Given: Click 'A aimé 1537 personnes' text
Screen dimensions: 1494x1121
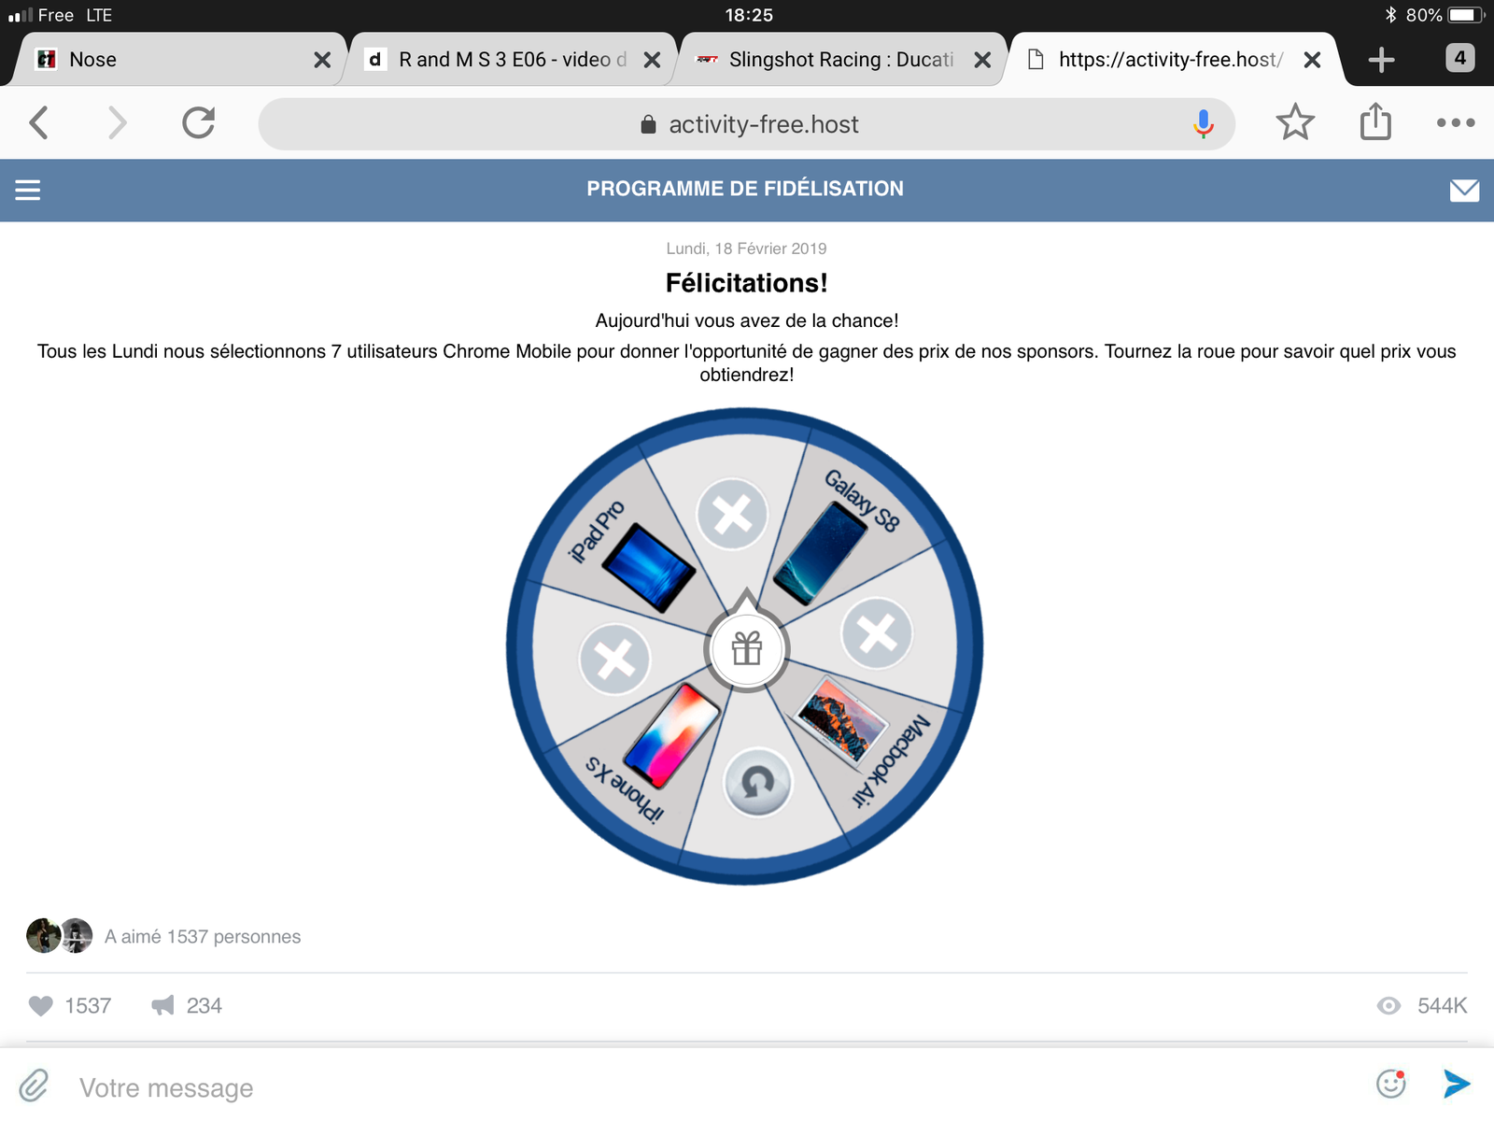Looking at the screenshot, I should (x=203, y=936).
